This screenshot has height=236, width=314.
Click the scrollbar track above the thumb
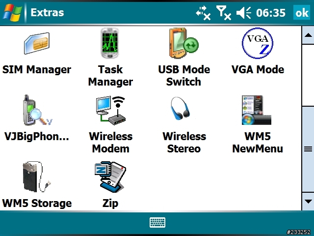point(308,75)
